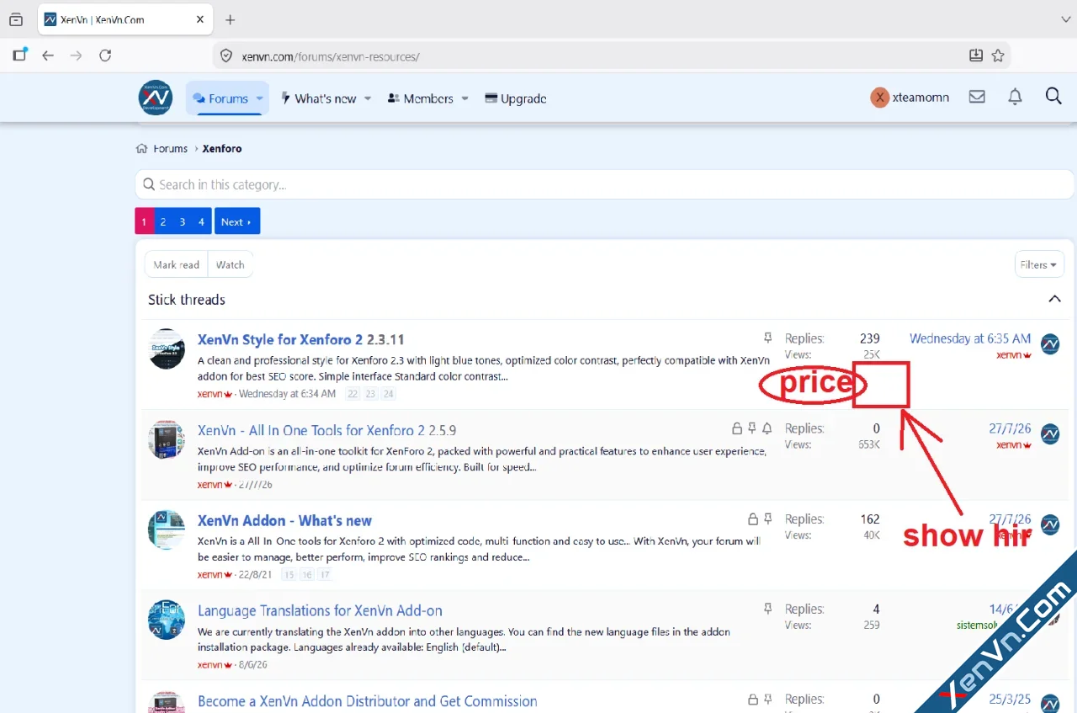Click the browser sidebar panel icon
The width and height of the screenshot is (1077, 713).
[20, 56]
